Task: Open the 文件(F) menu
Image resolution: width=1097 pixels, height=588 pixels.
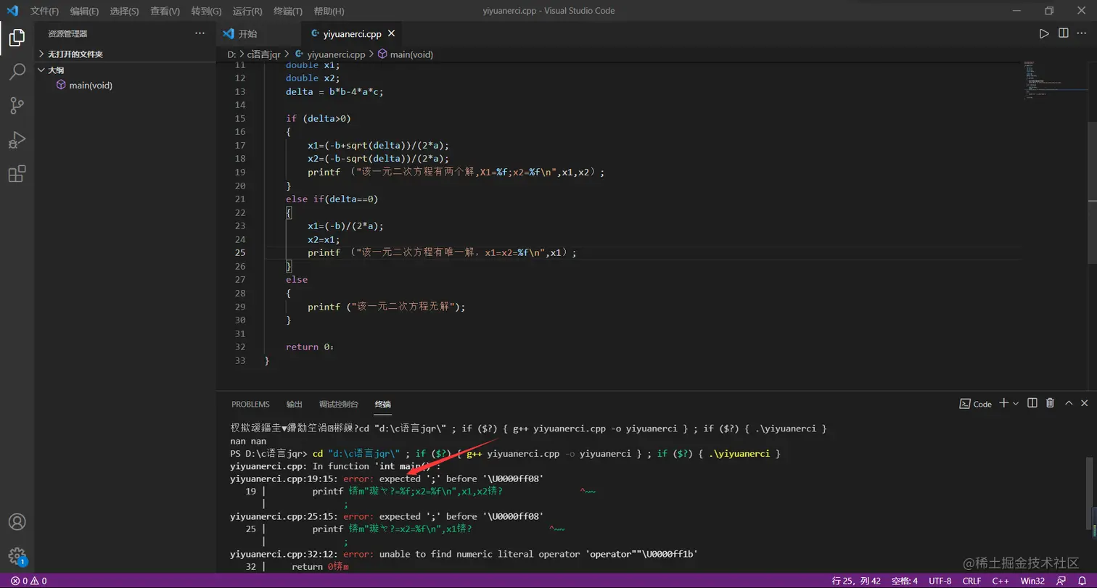Action: pos(45,11)
